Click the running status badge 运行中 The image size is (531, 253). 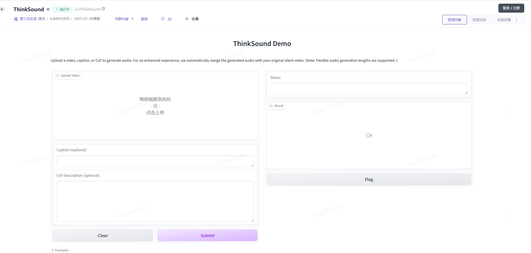pyautogui.click(x=62, y=9)
